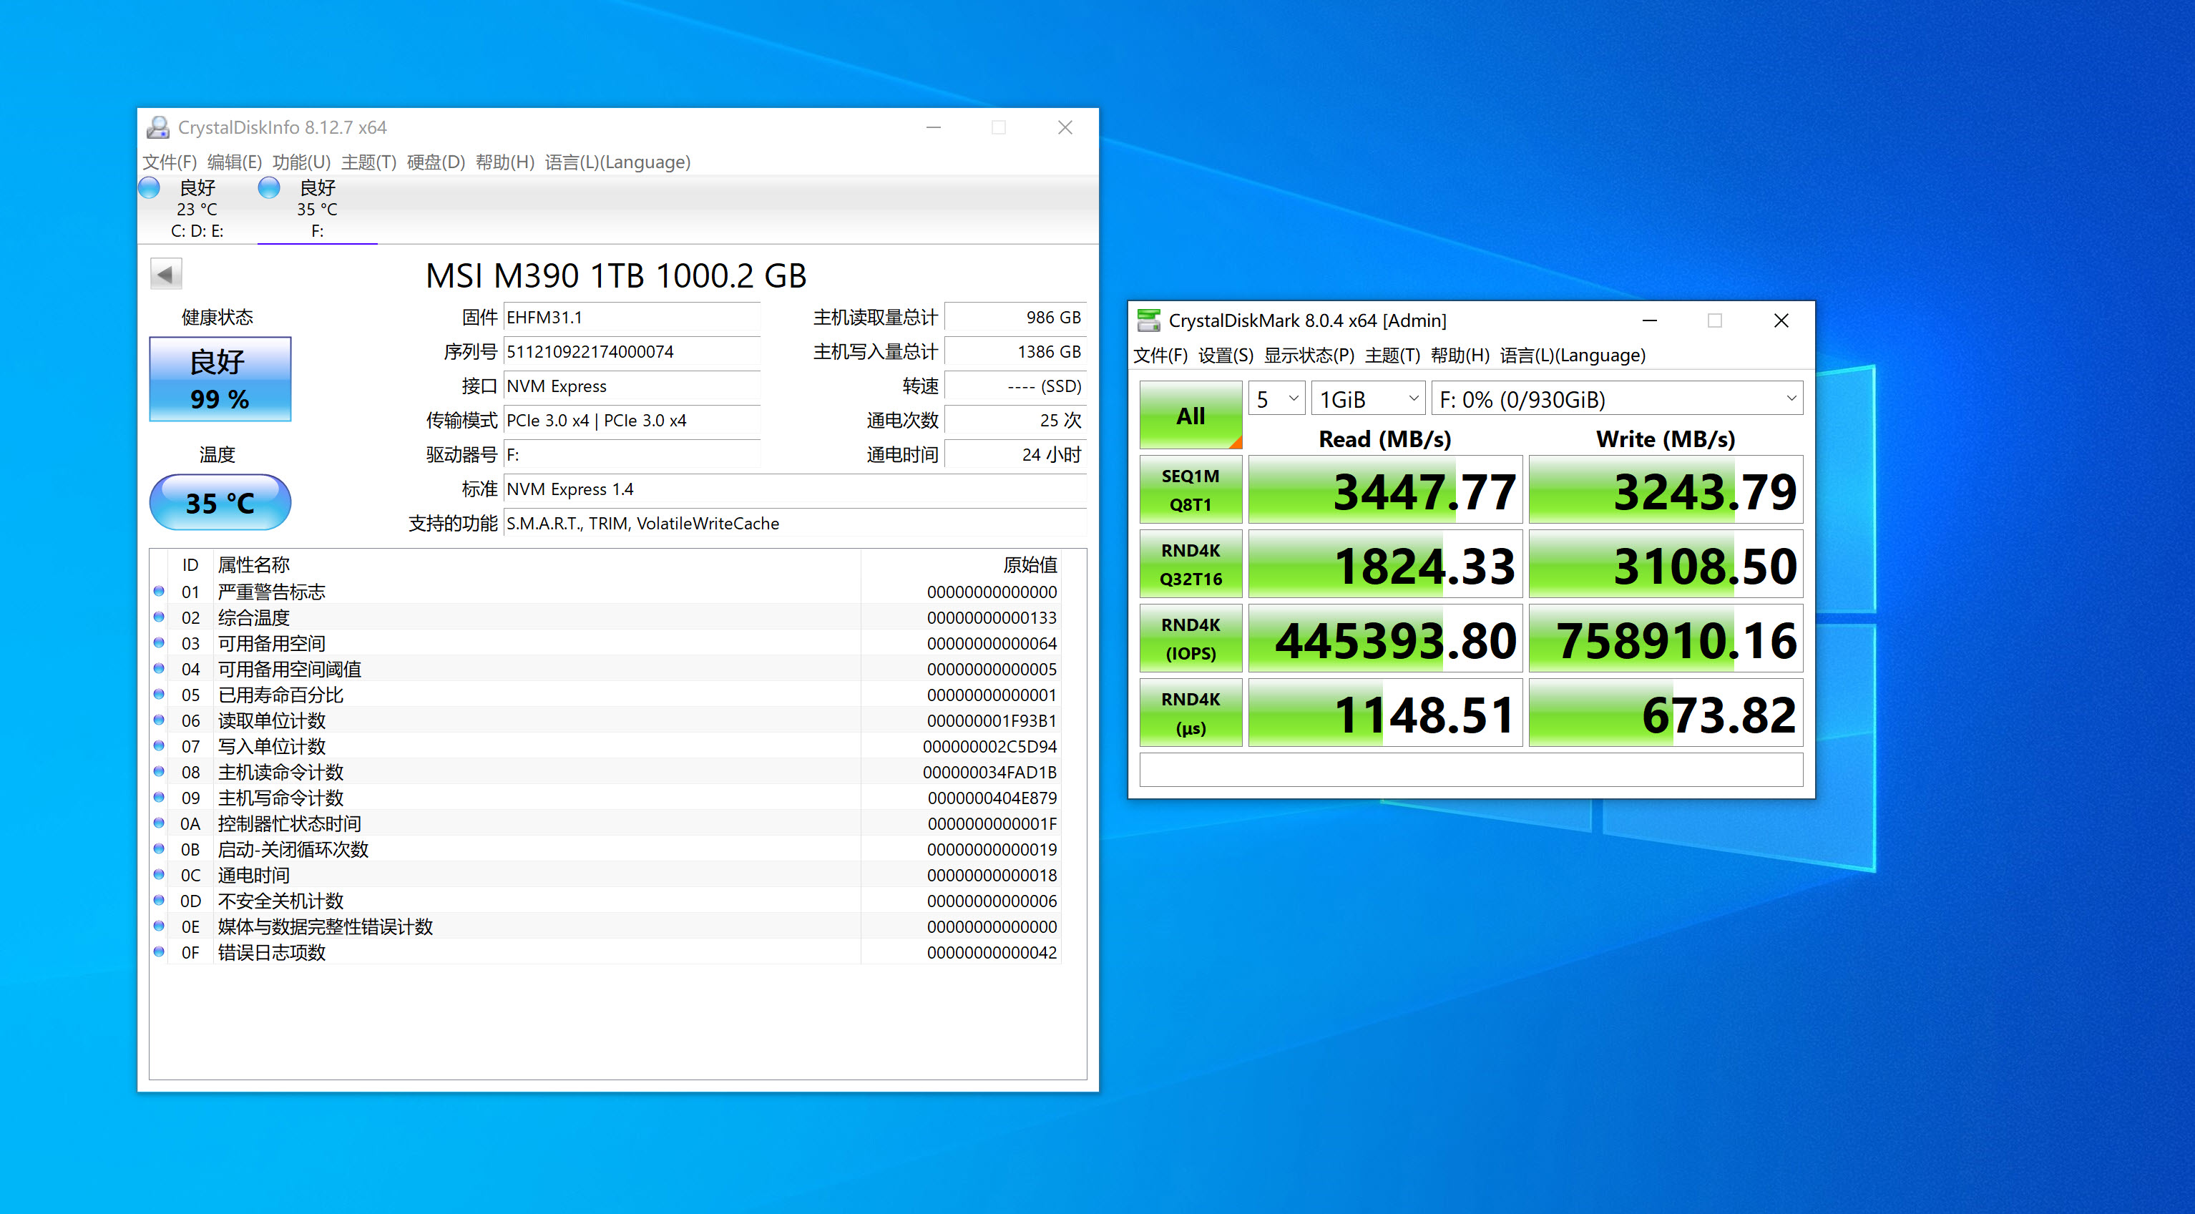The width and height of the screenshot is (2195, 1214).
Task: Click the empty comment field in CrystalDiskMark
Action: [1471, 770]
